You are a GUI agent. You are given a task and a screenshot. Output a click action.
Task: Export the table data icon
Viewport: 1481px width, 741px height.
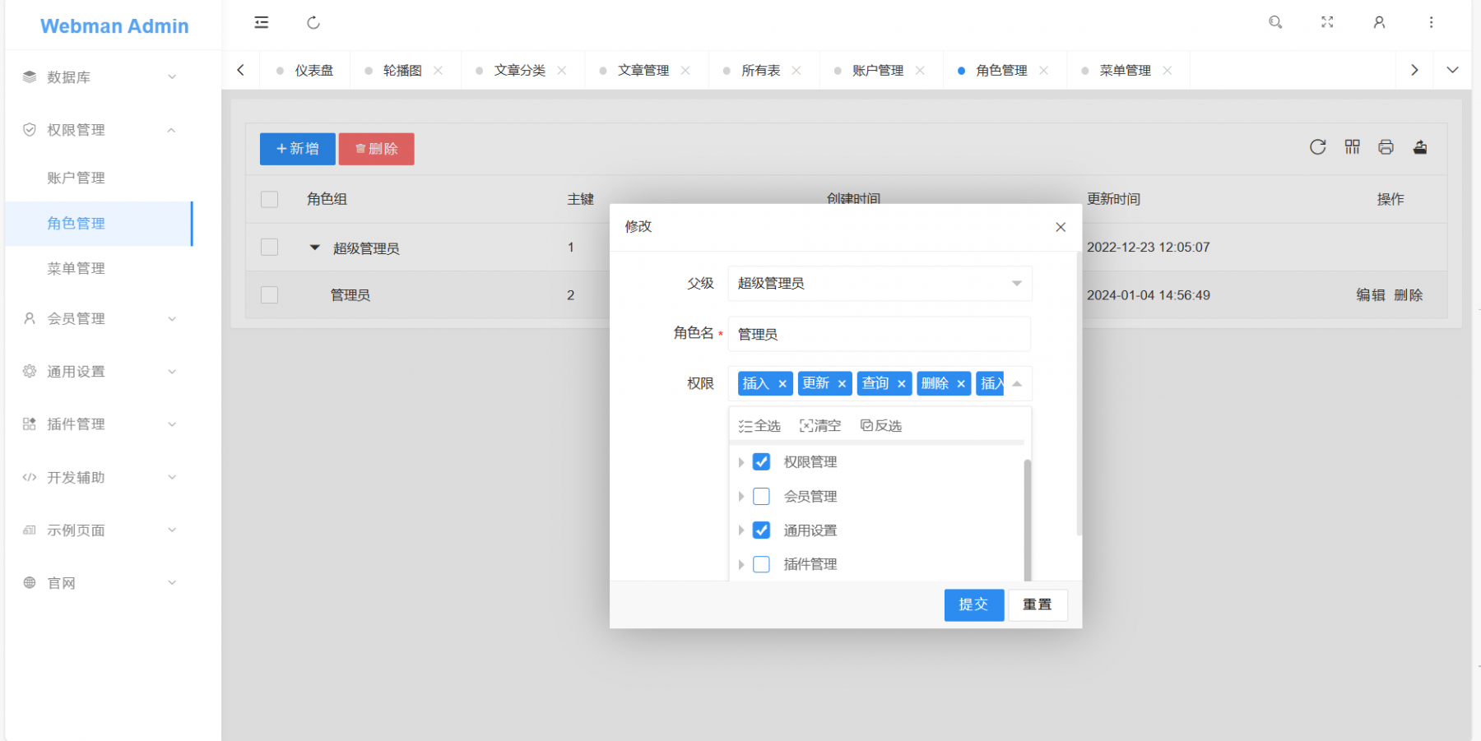click(x=1420, y=147)
